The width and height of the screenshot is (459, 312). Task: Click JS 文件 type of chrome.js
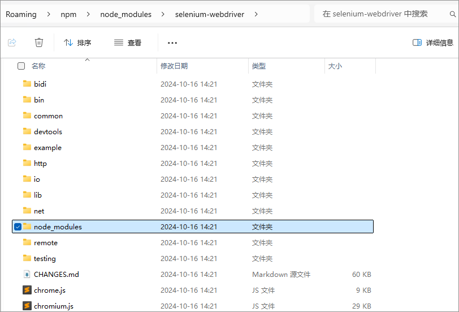[263, 290]
